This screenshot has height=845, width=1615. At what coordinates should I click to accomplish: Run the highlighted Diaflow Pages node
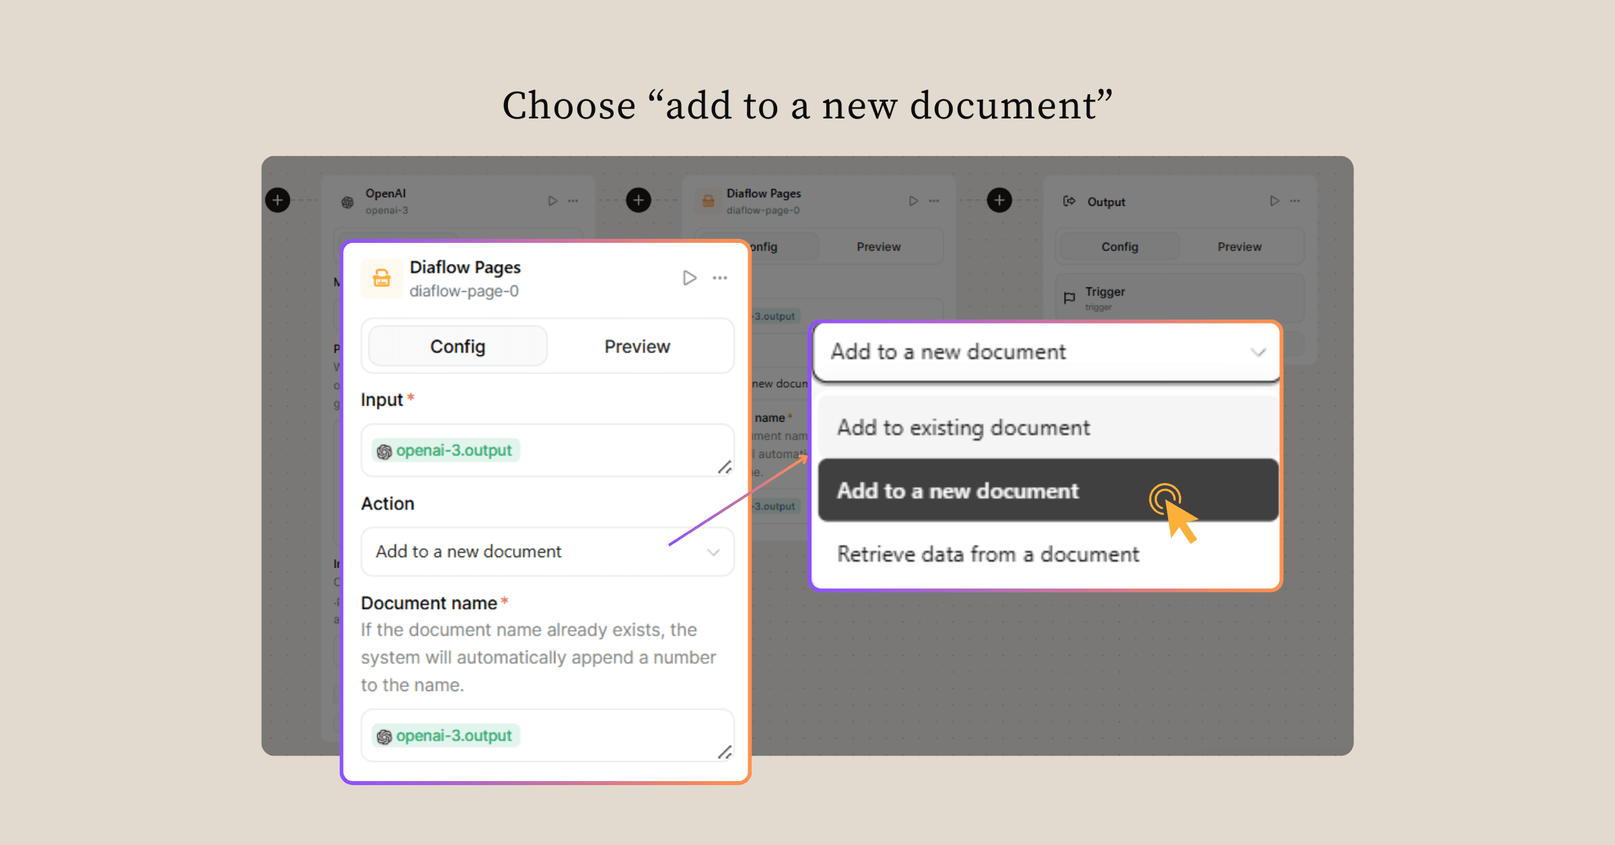click(x=689, y=278)
